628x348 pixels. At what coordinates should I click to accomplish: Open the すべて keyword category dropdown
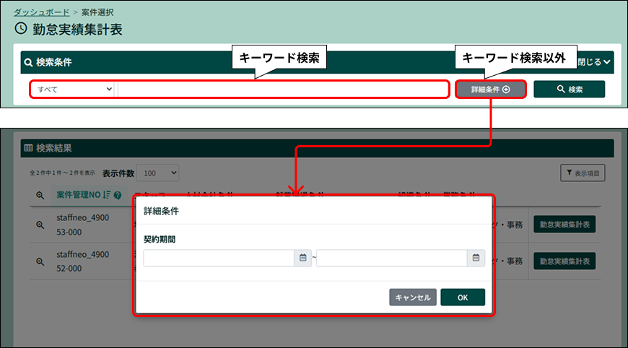(x=74, y=90)
